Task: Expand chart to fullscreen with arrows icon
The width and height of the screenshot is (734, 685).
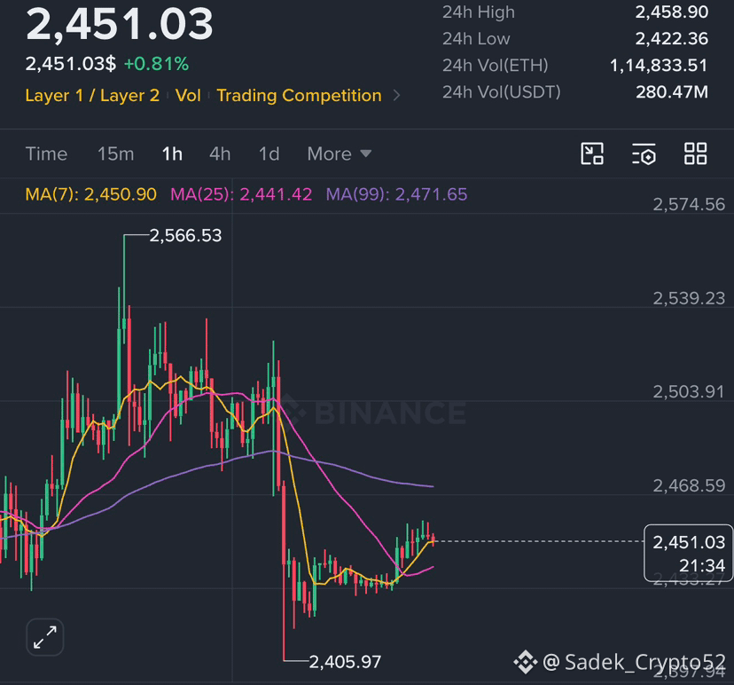Action: point(45,637)
